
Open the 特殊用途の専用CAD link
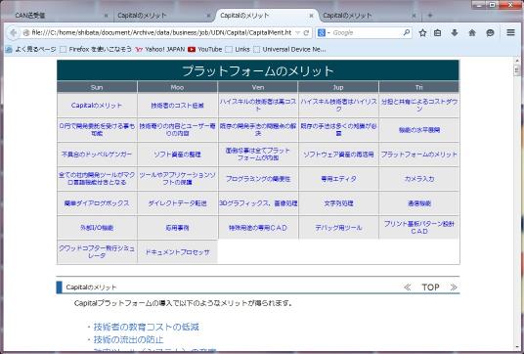pyautogui.click(x=258, y=228)
